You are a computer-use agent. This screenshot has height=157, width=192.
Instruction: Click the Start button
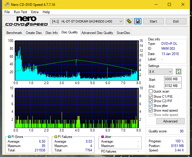153,21
